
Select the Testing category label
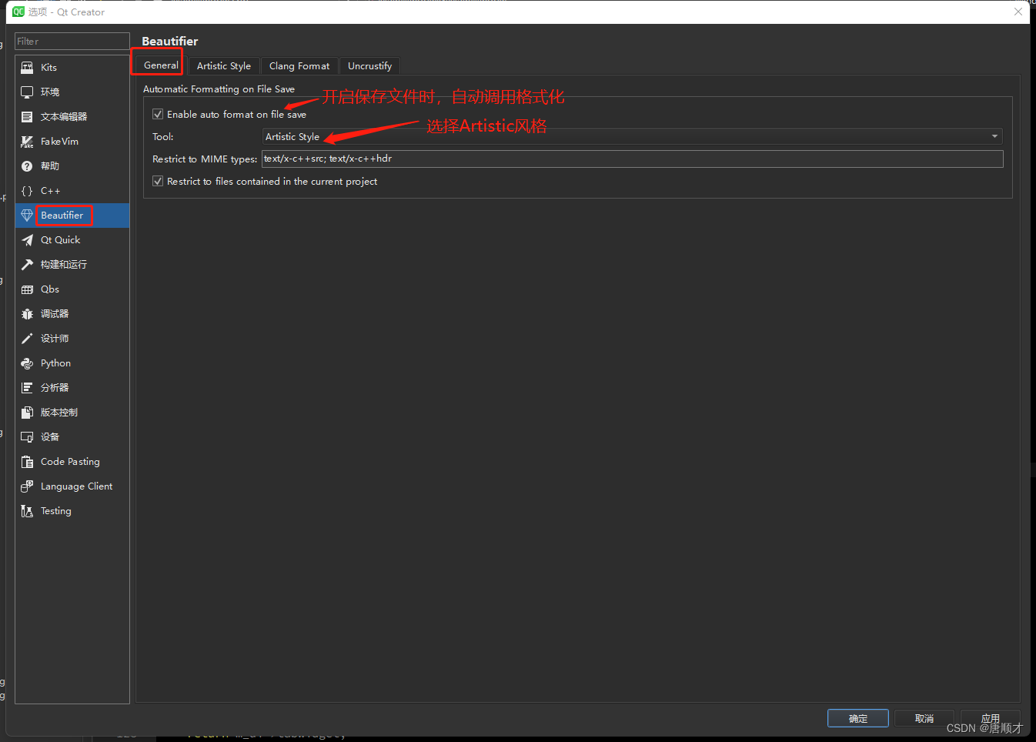point(55,511)
